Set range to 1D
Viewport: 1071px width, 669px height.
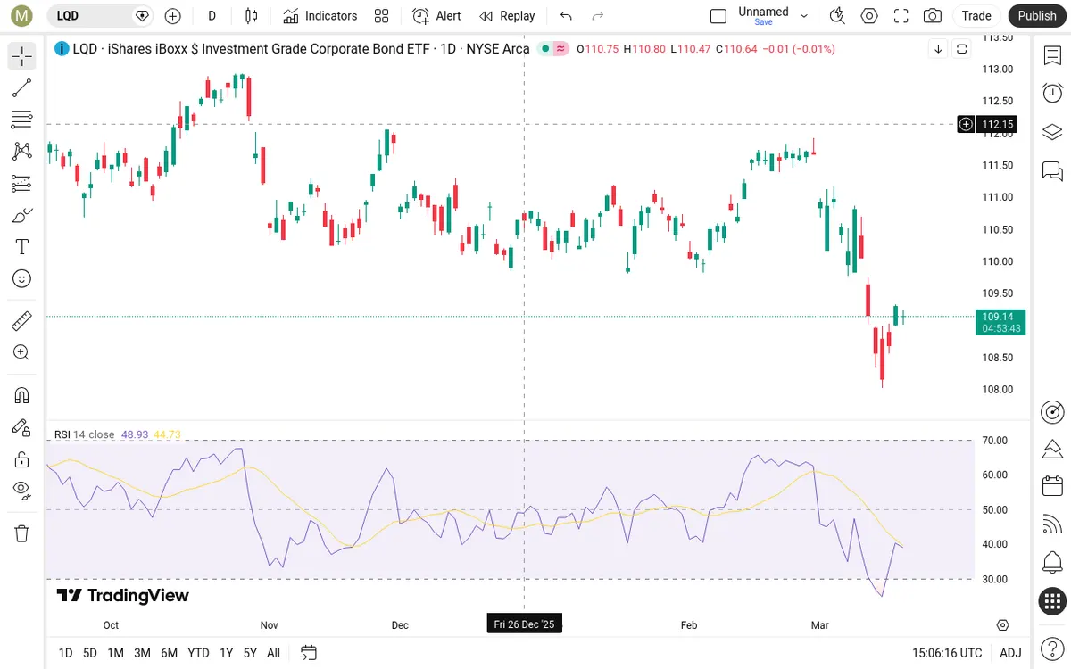pos(65,653)
